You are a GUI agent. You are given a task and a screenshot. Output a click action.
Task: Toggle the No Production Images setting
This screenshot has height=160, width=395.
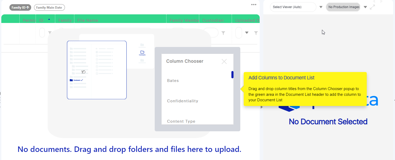[x=343, y=7]
